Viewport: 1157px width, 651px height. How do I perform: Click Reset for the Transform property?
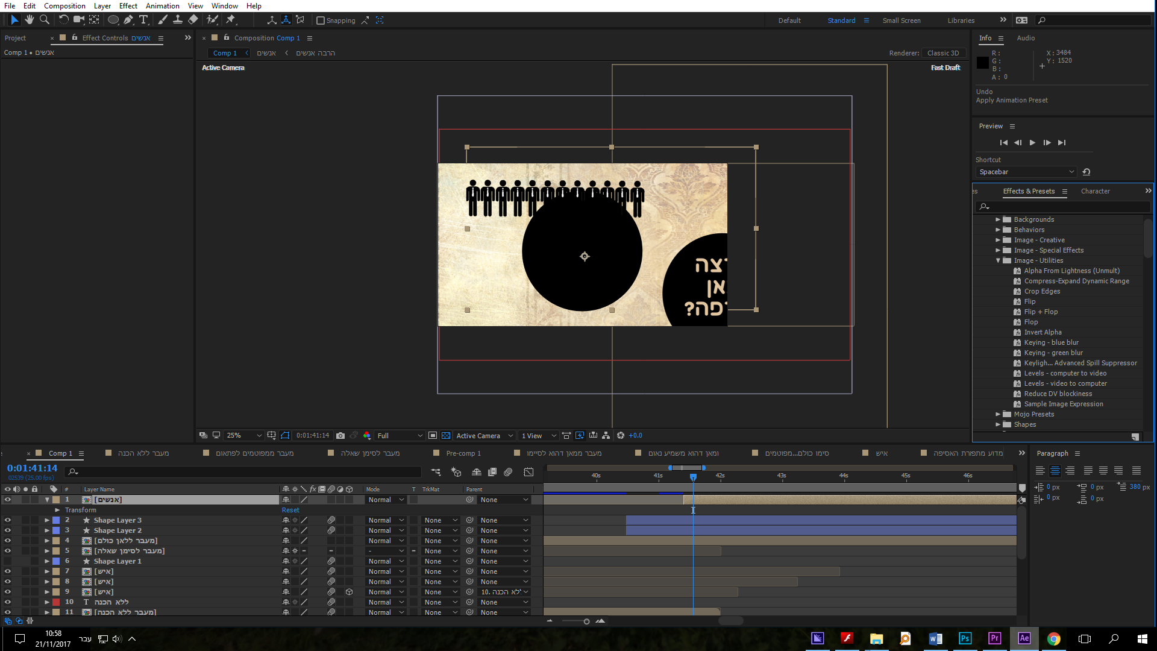tap(290, 510)
